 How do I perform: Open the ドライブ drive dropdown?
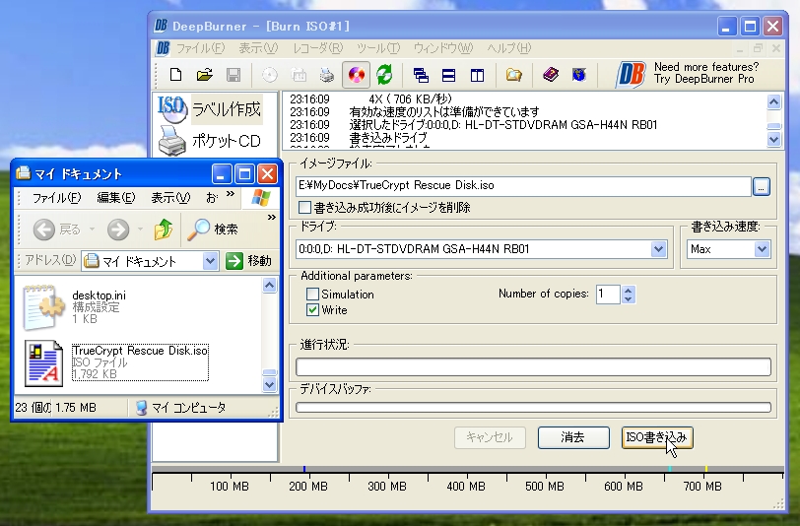pyautogui.click(x=658, y=249)
